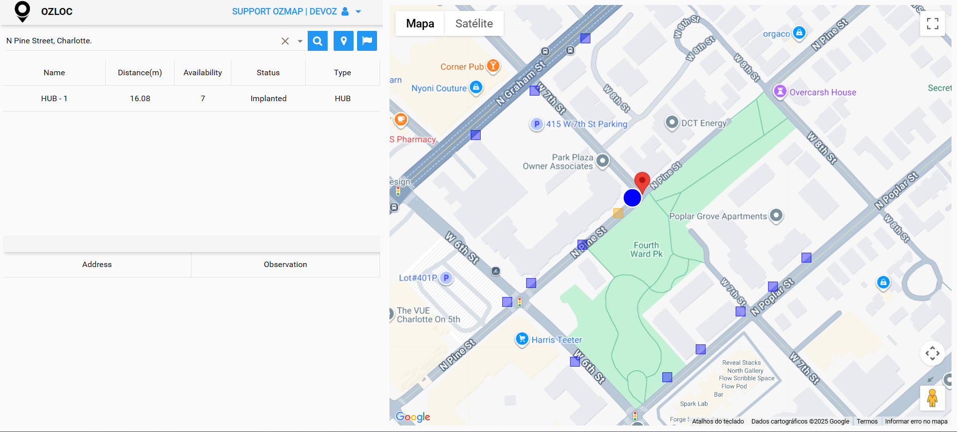Click the Park Plaza Owner Associates icon
This screenshot has width=957, height=432.
[x=603, y=161]
